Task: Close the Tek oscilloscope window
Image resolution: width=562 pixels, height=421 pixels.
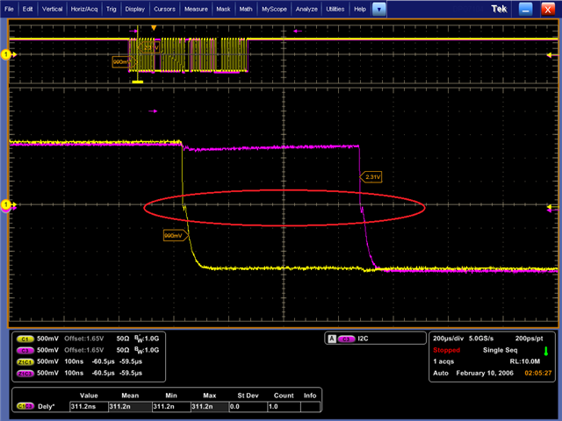Action: [548, 10]
